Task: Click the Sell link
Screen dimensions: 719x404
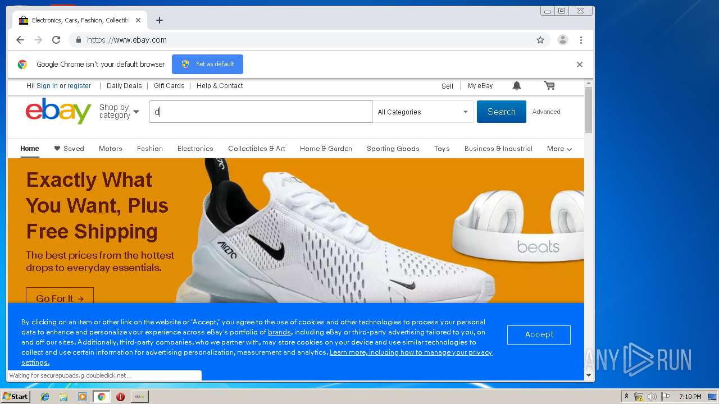Action: (x=447, y=86)
